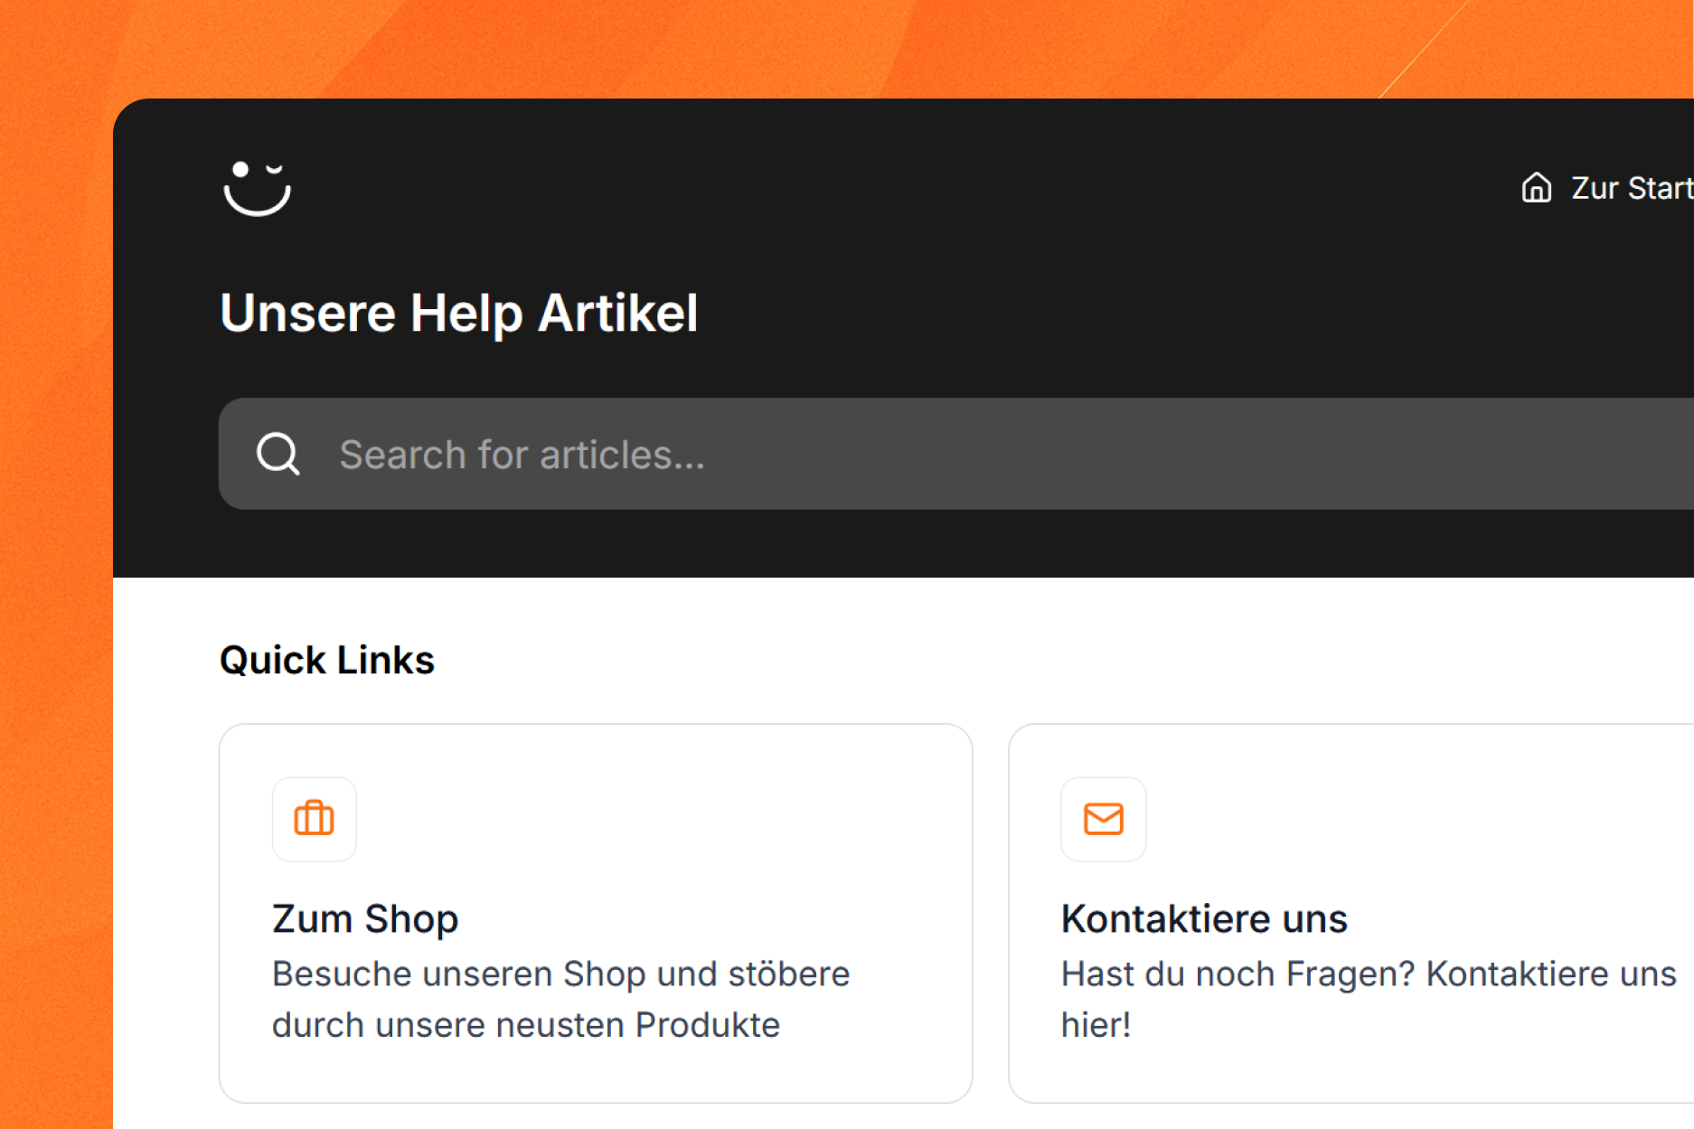The width and height of the screenshot is (1694, 1129).
Task: Click the "Unsere Help Artikel" heading
Action: coord(458,314)
